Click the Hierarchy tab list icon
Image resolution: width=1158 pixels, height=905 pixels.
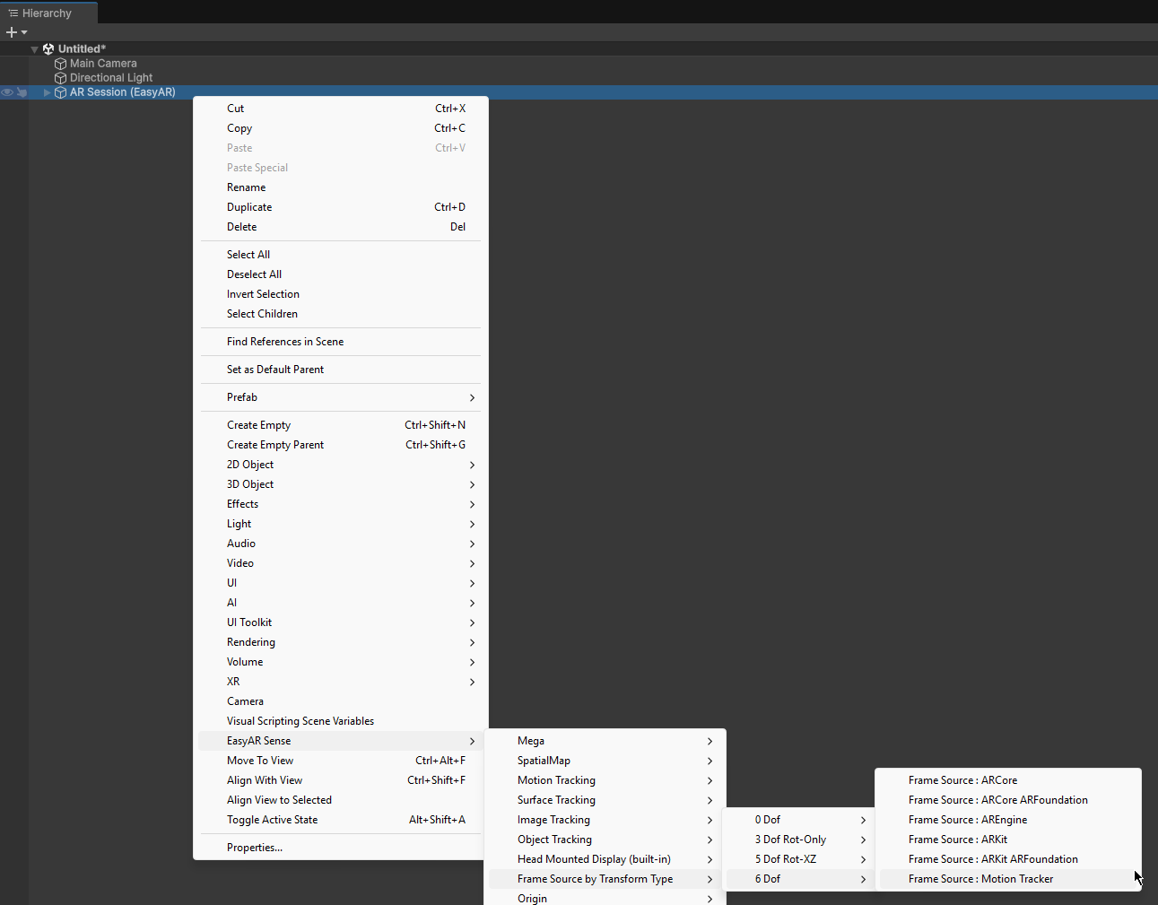13,13
